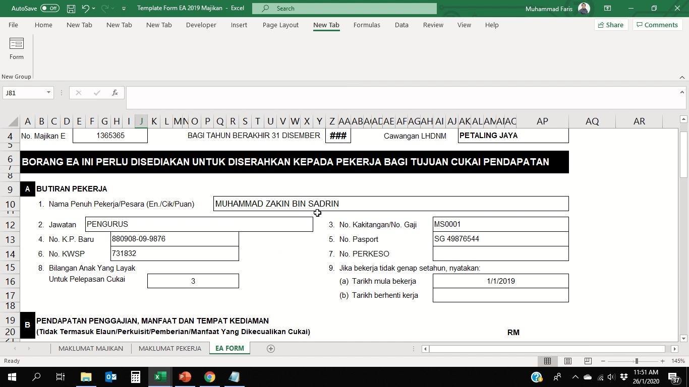
Task: Click the Name Box showing J81
Action: pos(24,93)
